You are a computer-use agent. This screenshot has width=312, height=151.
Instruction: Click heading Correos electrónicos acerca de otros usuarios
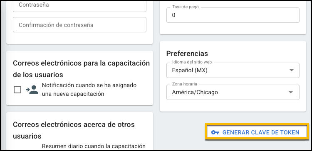(x=74, y=130)
